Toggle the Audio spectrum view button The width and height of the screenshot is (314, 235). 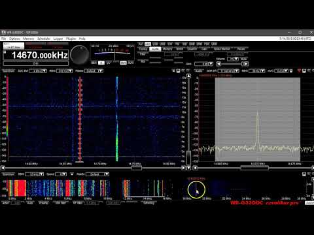199,71
